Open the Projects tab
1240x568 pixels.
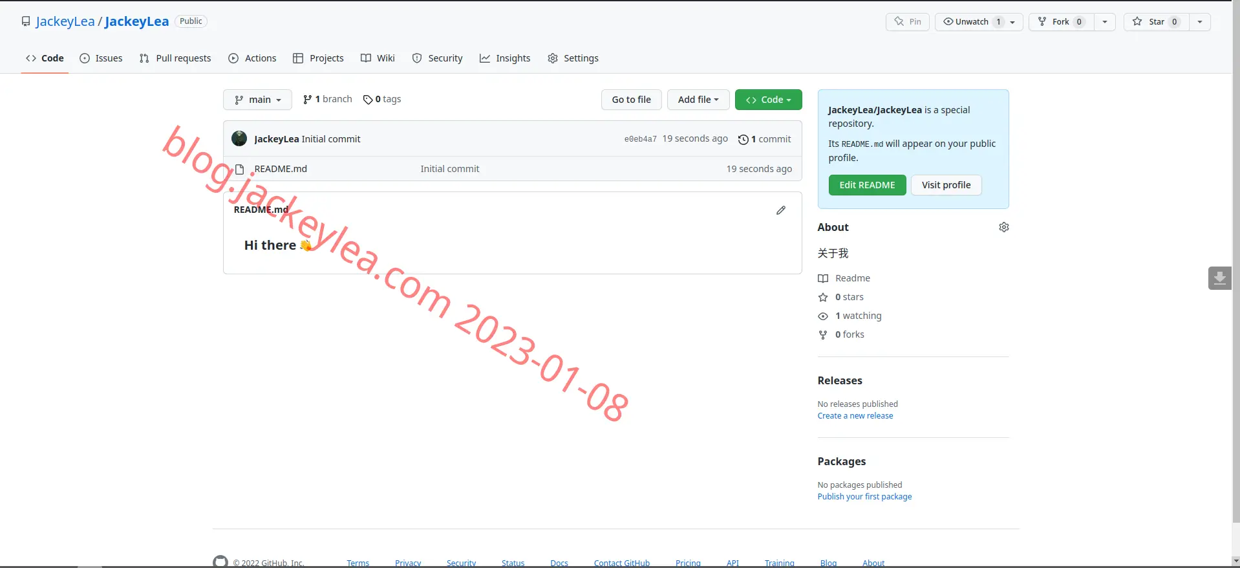pos(318,58)
